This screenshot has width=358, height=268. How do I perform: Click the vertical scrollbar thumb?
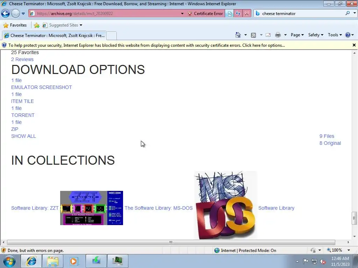pos(354,218)
